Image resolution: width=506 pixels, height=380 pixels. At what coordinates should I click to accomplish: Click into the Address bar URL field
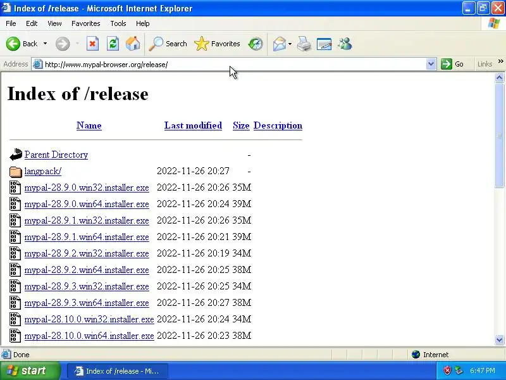tap(233, 65)
